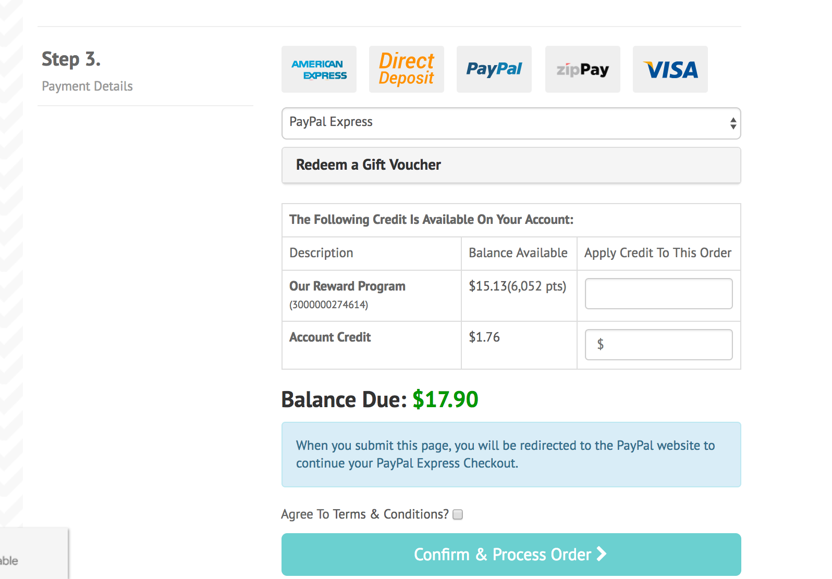The image size is (832, 579).
Task: Select the Direct Deposit payment icon
Action: (407, 69)
